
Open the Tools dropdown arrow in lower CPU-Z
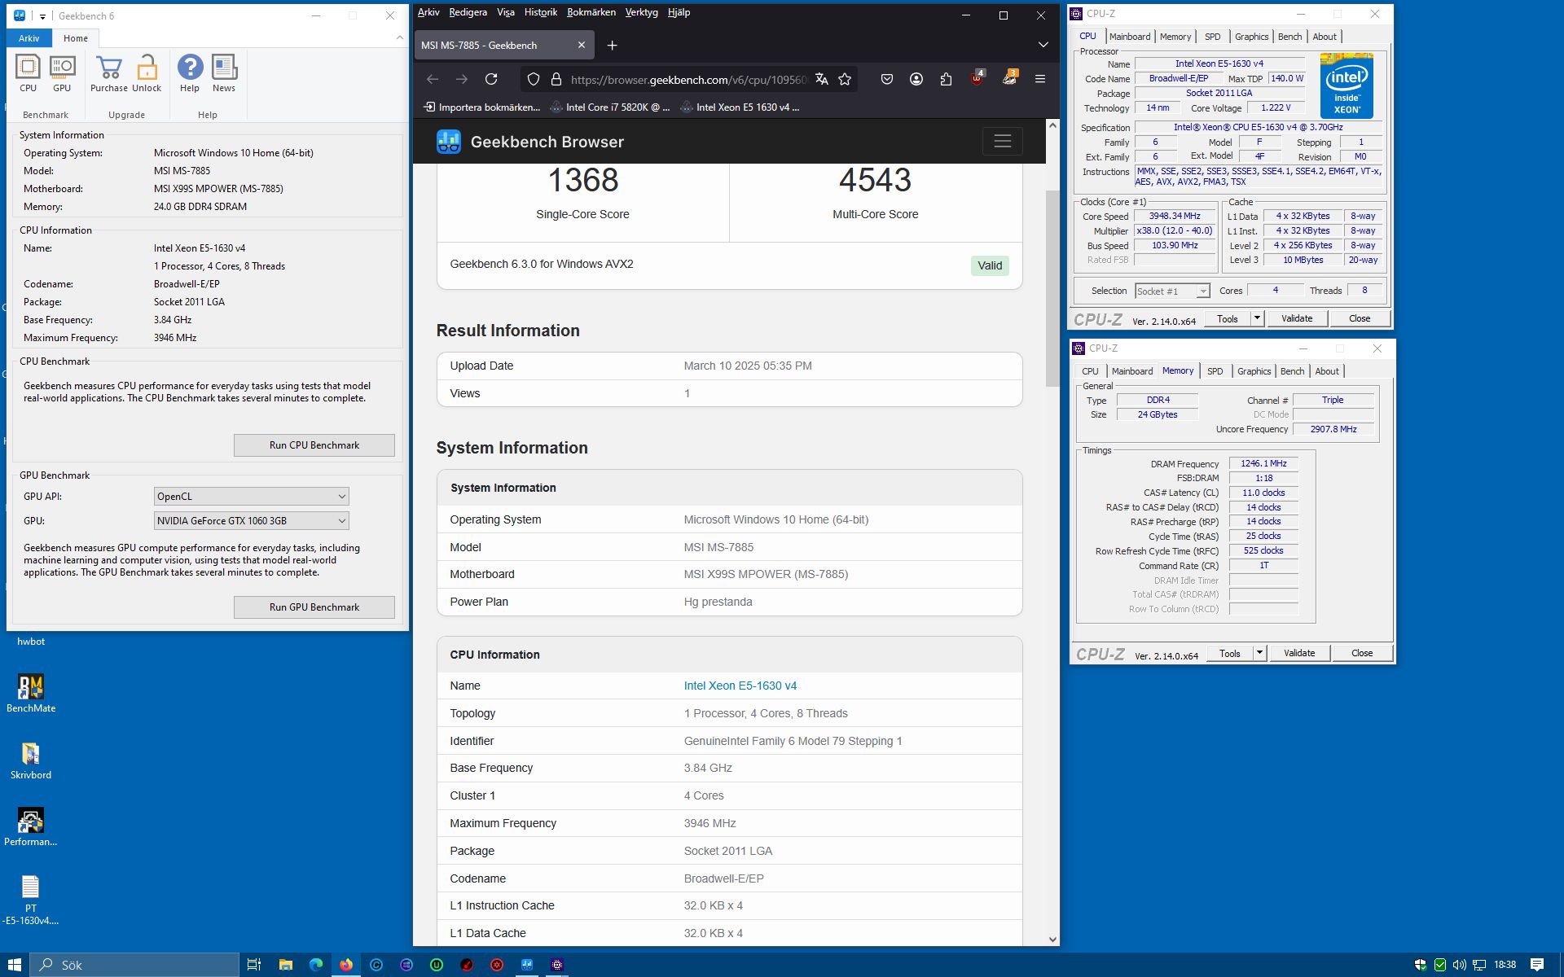(x=1259, y=653)
